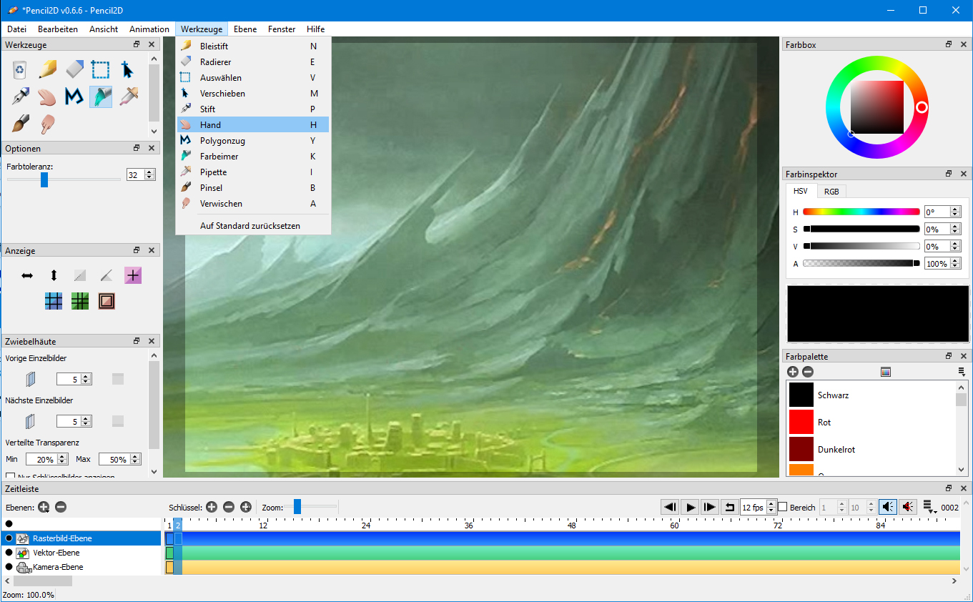The image size is (973, 602).
Task: Select the Pen nib tool in panel
Action: (20, 97)
